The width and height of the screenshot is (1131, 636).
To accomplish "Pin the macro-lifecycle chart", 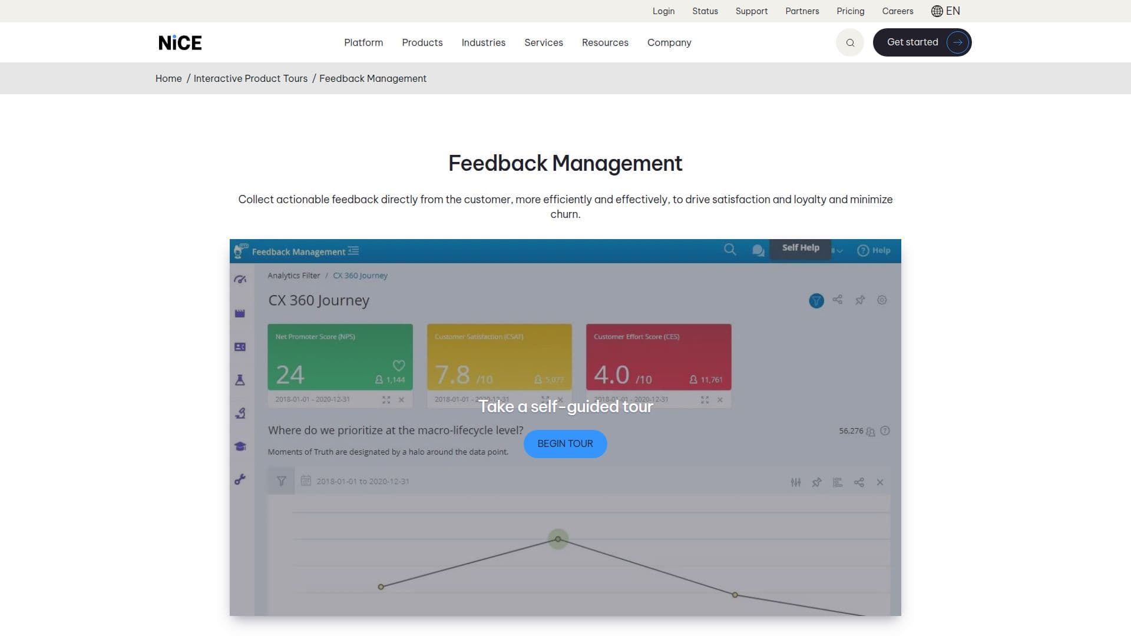I will point(816,482).
